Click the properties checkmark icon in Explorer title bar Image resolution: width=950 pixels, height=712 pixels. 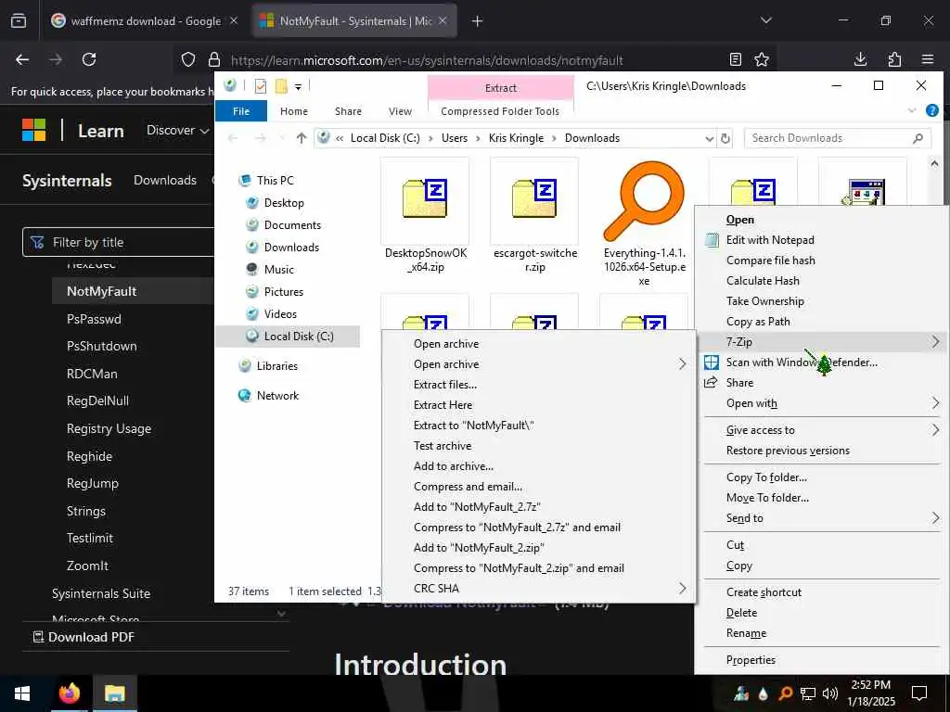(x=261, y=86)
